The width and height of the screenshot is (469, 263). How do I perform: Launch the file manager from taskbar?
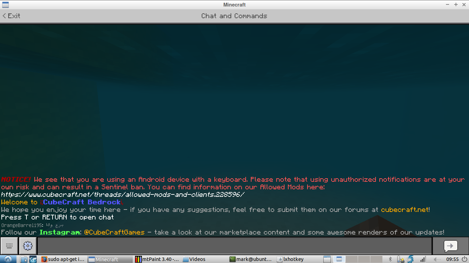click(x=24, y=259)
